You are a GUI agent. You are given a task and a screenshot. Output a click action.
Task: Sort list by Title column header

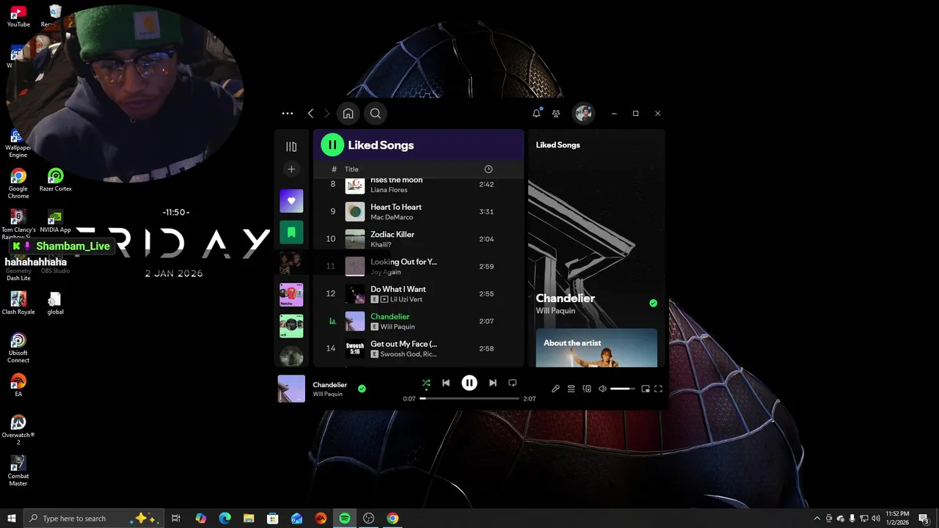click(352, 169)
